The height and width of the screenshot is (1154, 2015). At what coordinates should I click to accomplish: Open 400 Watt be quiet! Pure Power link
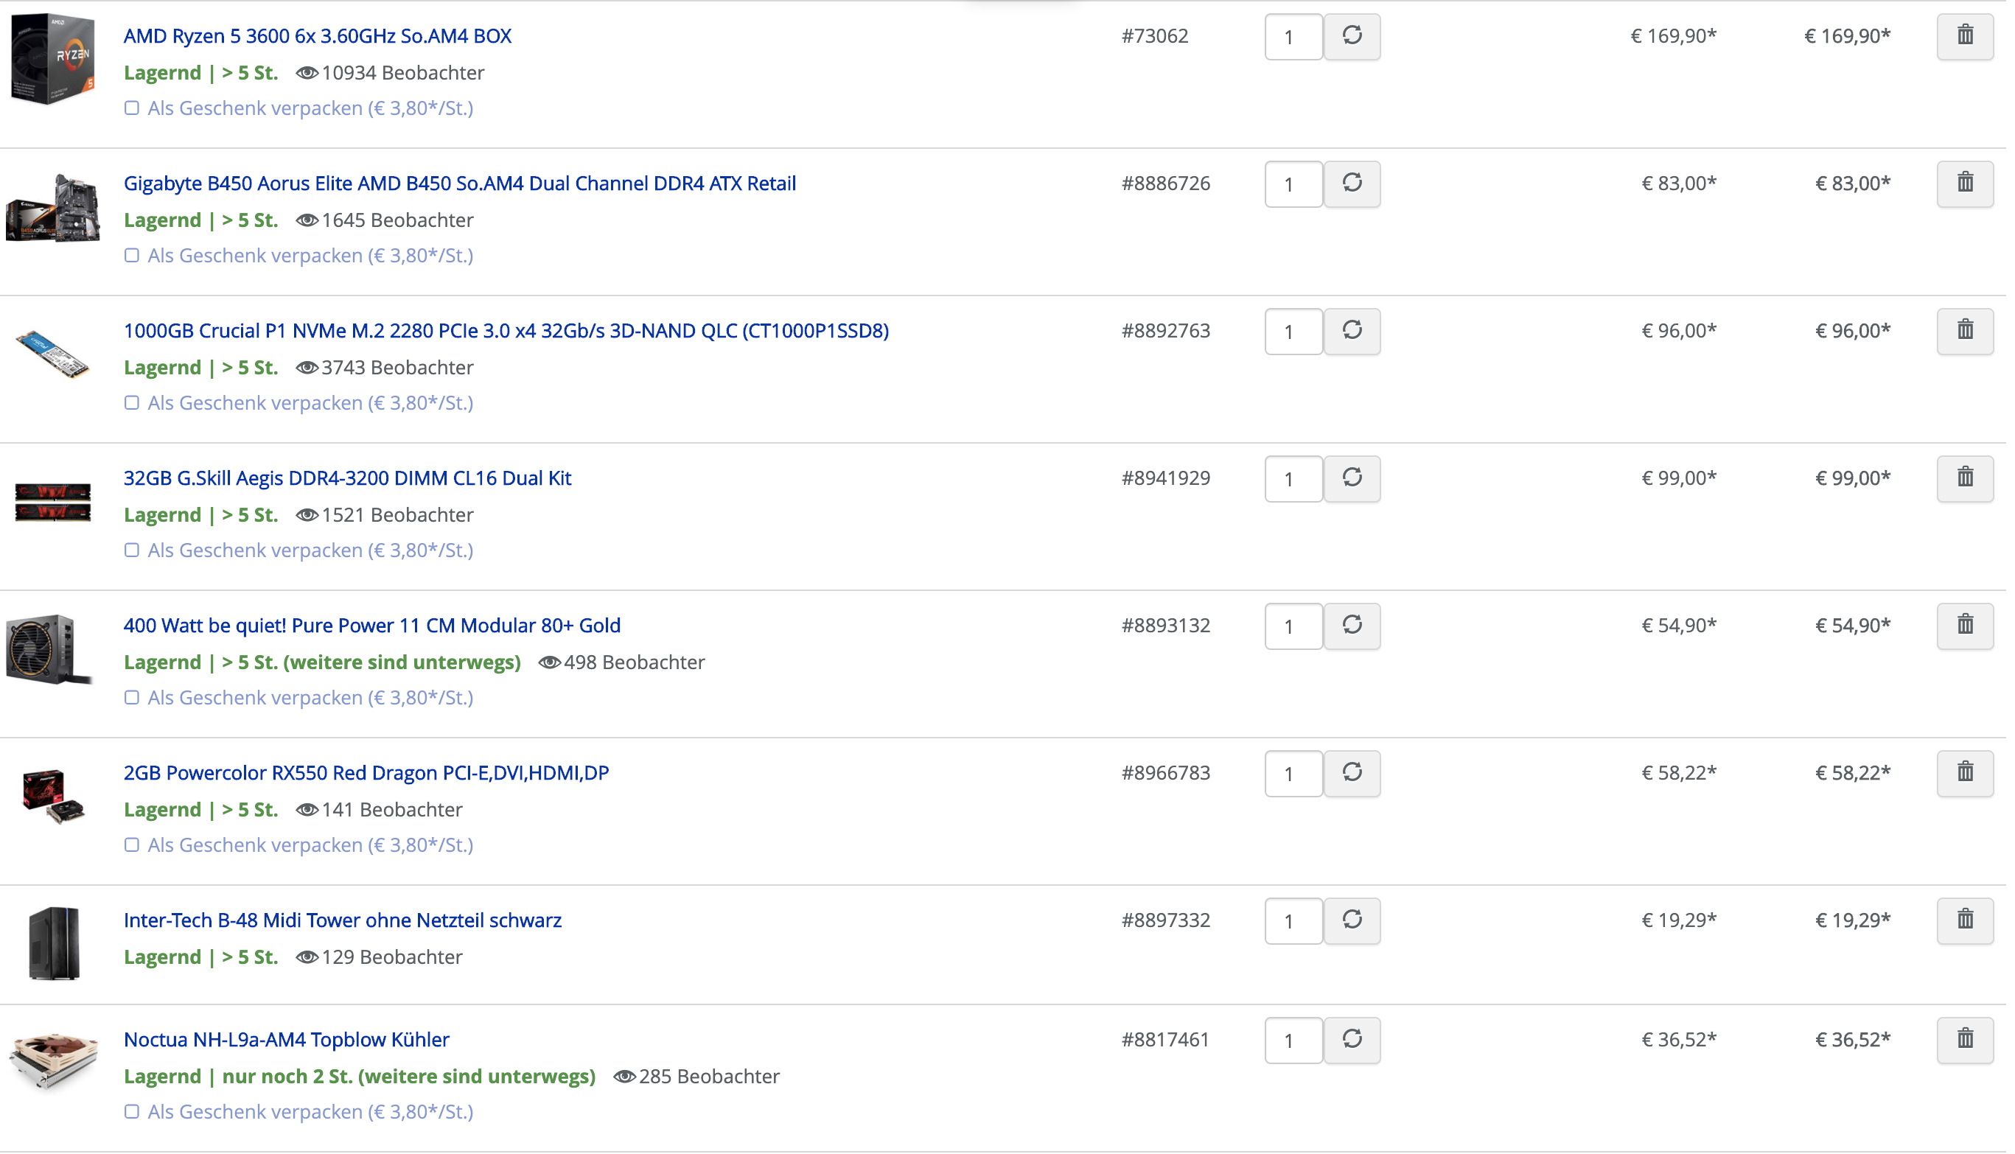coord(374,626)
